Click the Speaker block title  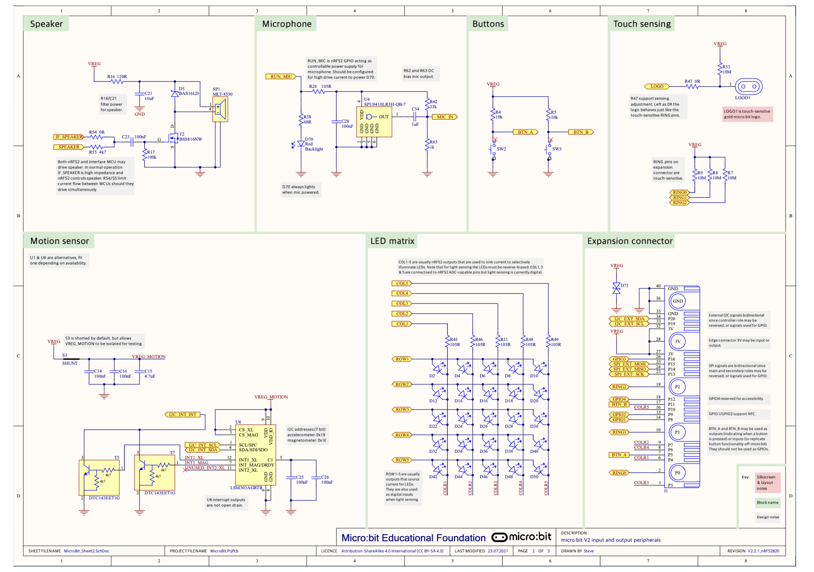click(46, 24)
